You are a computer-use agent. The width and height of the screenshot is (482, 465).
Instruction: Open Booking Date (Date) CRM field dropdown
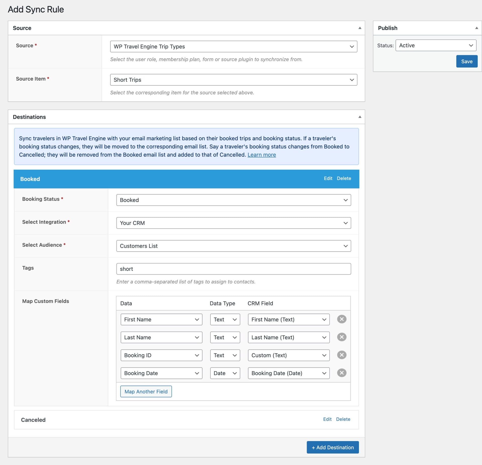pyautogui.click(x=289, y=373)
